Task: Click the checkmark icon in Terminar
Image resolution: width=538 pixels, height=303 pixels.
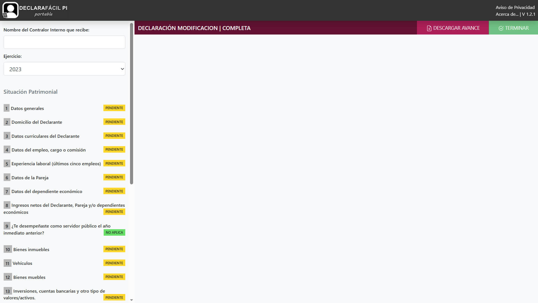Action: (x=501, y=28)
